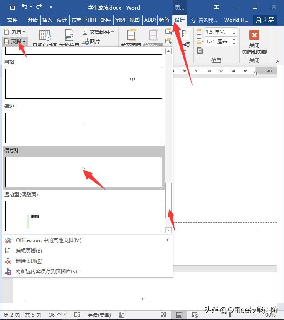Choose 编辑页脚(E) menu entry
284x320 pixels.
[x=87, y=250]
